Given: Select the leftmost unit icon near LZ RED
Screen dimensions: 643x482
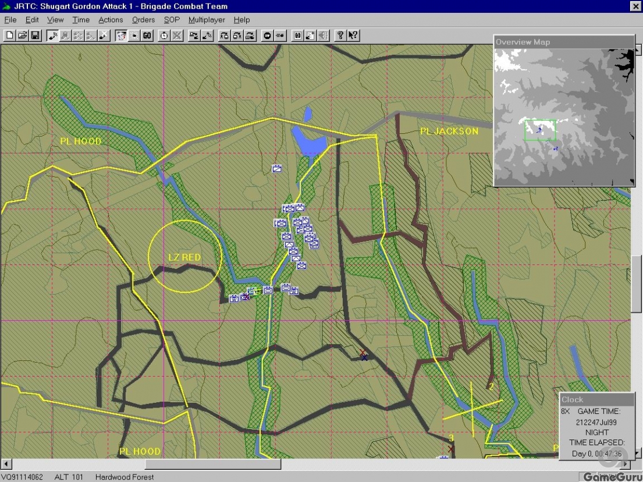Looking at the screenshot, I should 234,299.
